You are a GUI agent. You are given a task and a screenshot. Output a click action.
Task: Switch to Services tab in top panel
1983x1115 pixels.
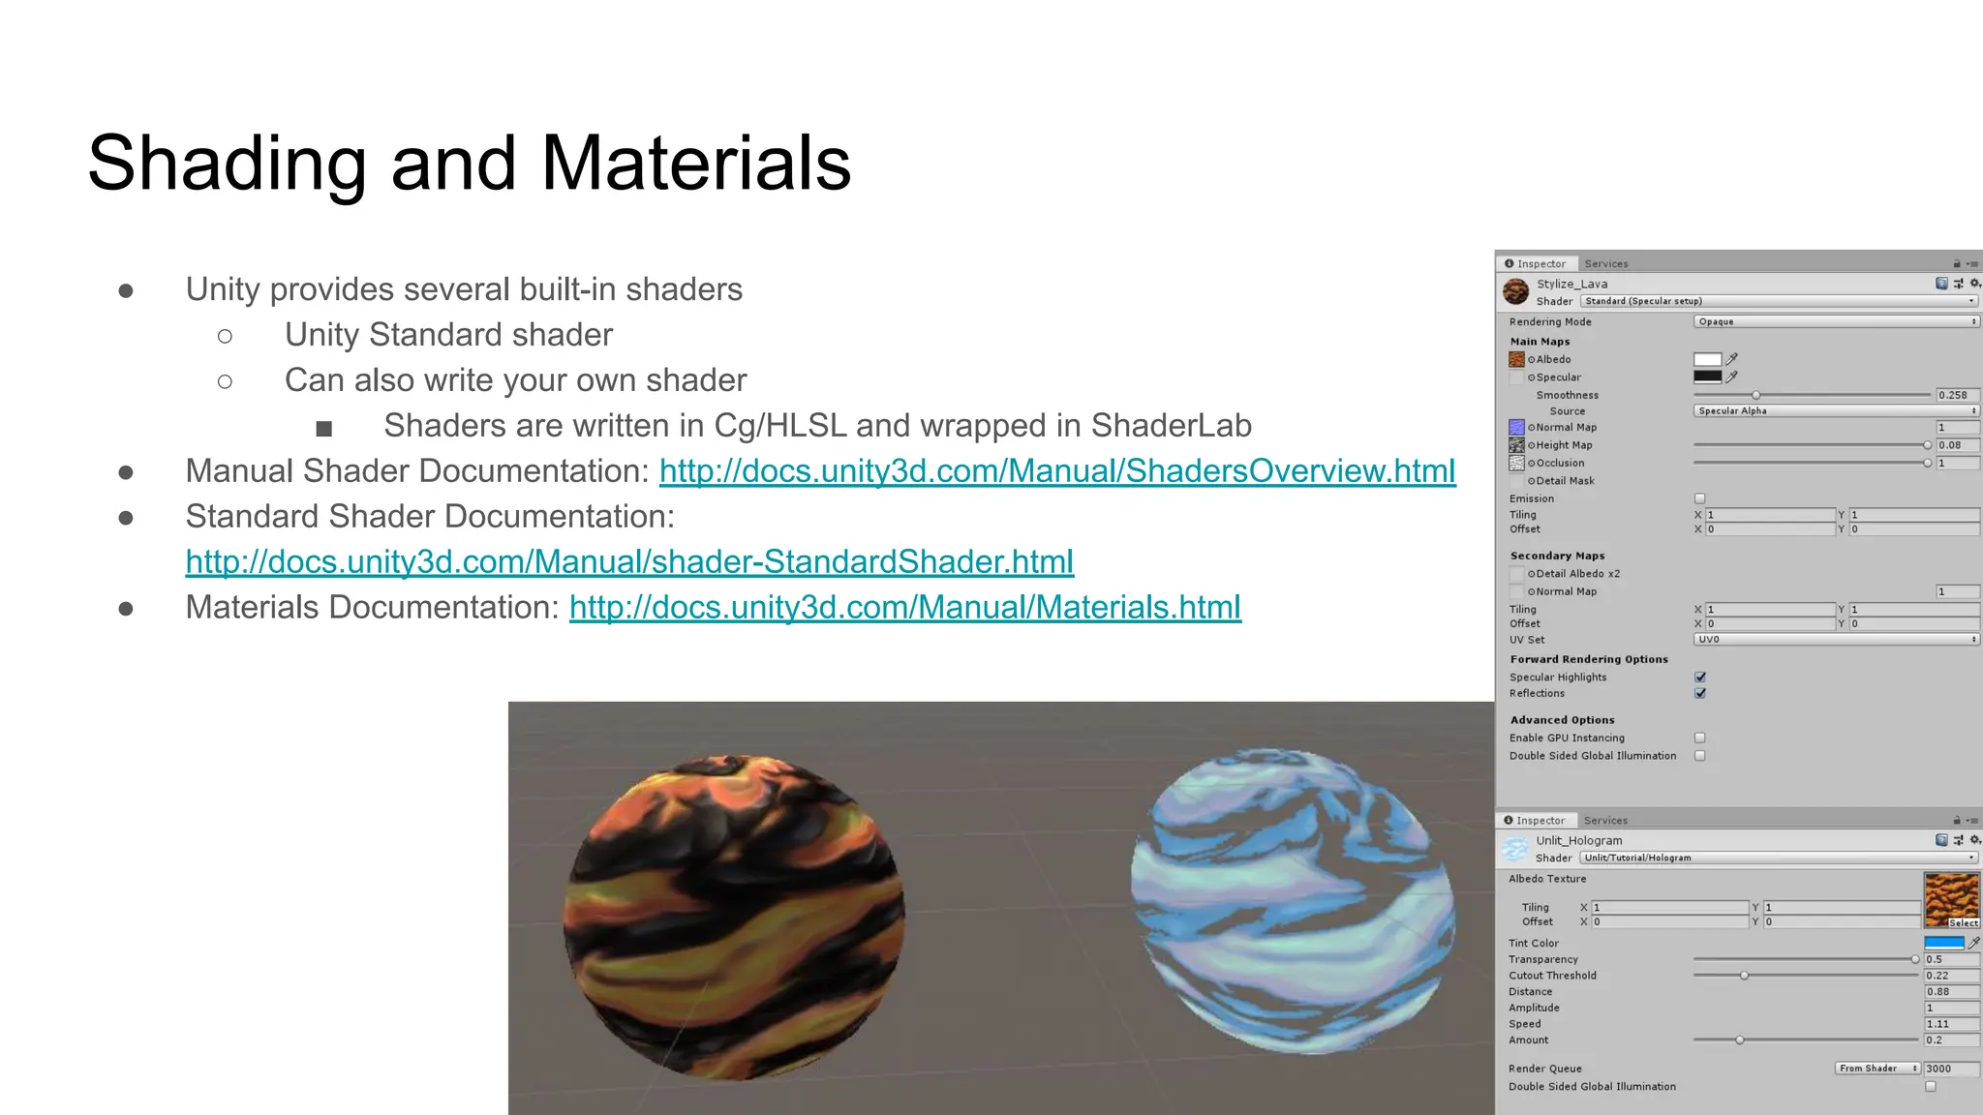pos(1606,263)
